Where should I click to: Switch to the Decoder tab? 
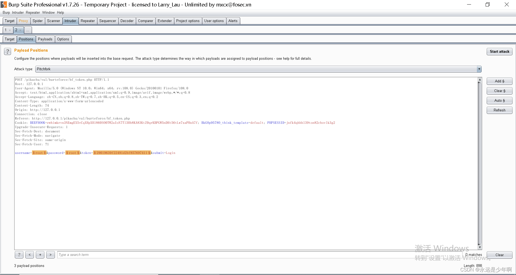click(x=127, y=21)
